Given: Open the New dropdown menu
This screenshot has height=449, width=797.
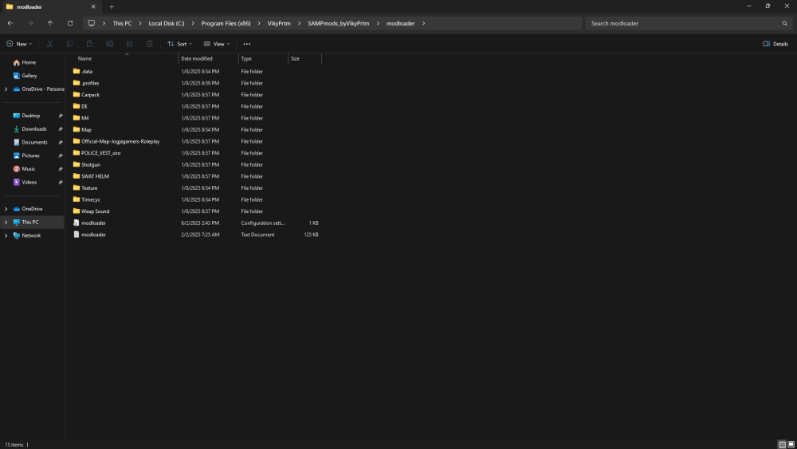Looking at the screenshot, I should tap(19, 44).
